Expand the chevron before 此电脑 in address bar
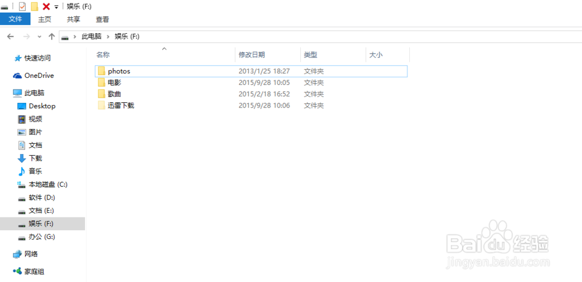582x282 pixels. (x=75, y=37)
